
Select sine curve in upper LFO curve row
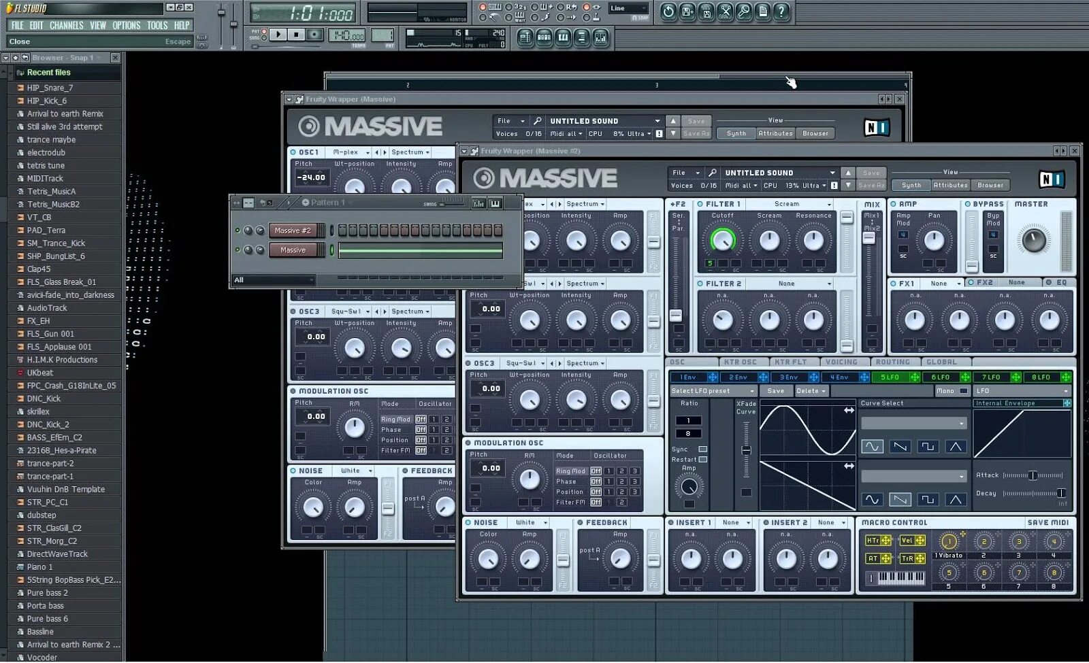click(x=872, y=447)
